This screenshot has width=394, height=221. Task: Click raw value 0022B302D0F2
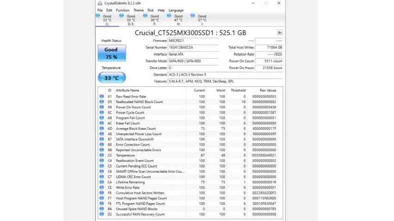tap(264, 193)
